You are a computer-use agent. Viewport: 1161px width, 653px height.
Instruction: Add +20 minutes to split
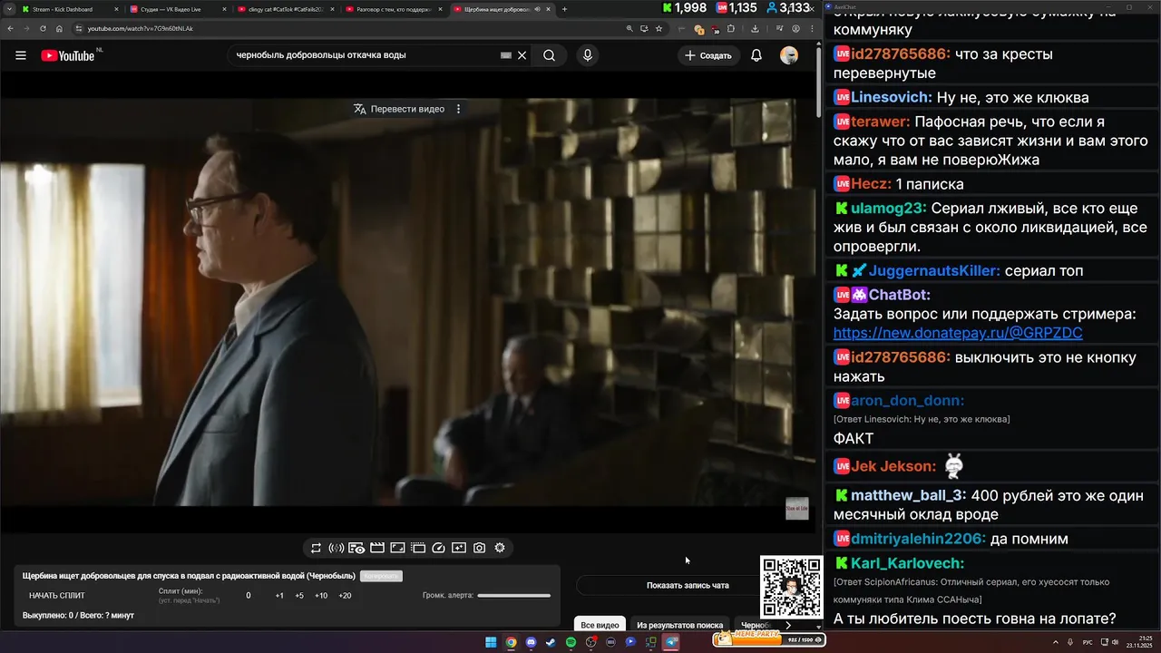pyautogui.click(x=345, y=596)
